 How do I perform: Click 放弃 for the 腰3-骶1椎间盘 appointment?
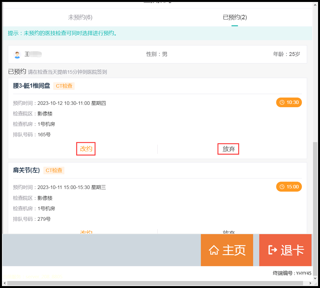(228, 149)
